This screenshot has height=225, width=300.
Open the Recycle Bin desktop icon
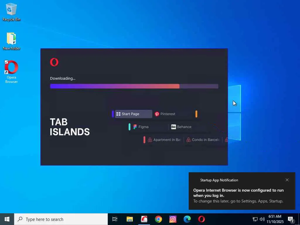click(11, 12)
